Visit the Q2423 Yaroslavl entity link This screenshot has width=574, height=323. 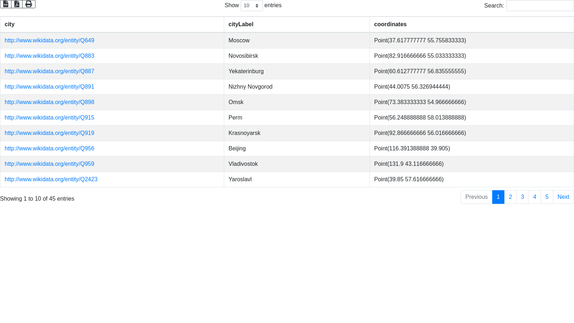point(51,179)
